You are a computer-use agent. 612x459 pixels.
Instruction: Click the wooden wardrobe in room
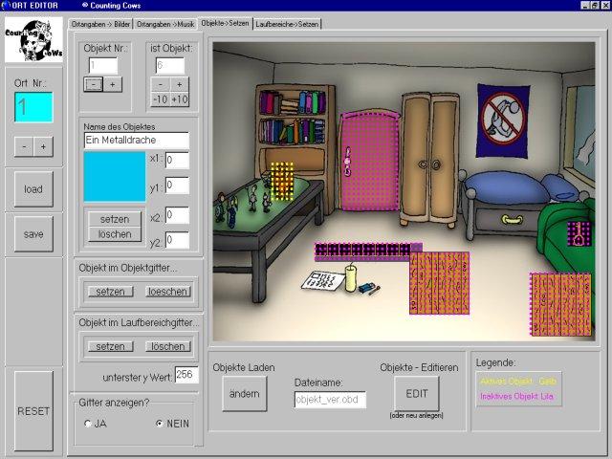429,160
